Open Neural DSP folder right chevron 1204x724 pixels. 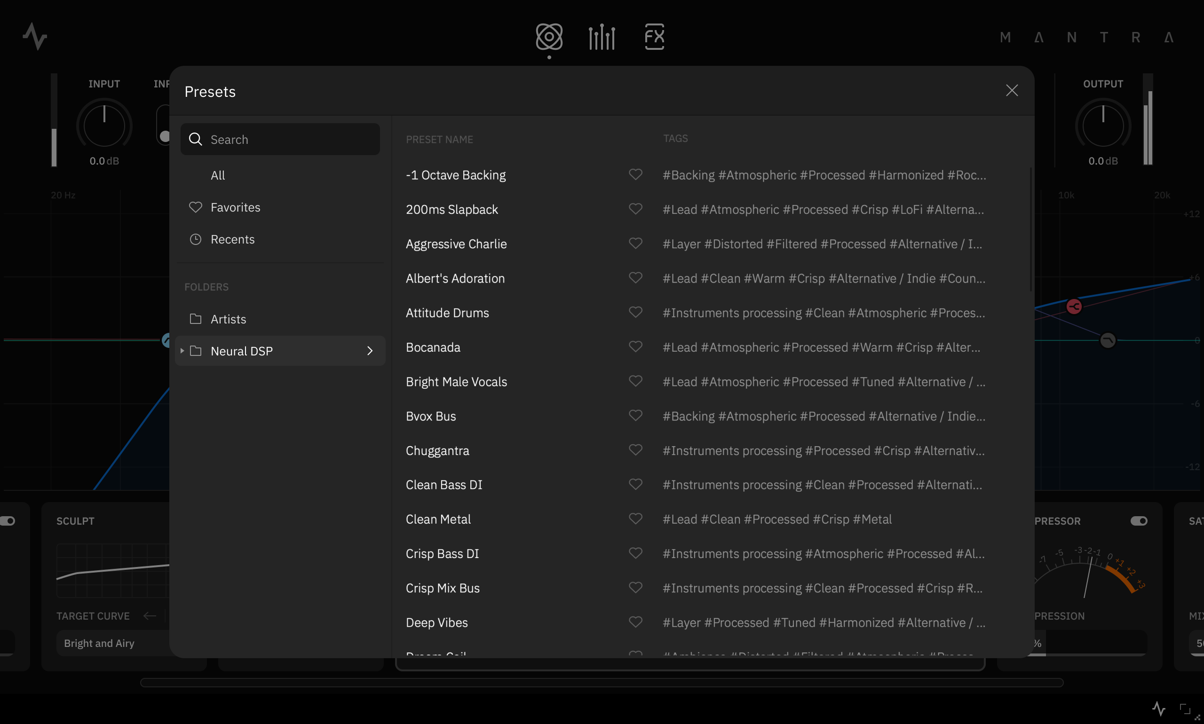pos(370,351)
